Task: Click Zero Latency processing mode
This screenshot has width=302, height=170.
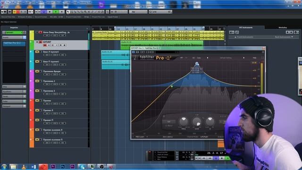Action: pos(168,137)
